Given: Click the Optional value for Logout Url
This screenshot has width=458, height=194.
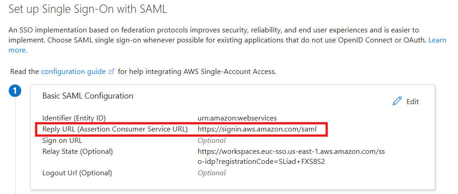Looking at the screenshot, I should coord(211,173).
